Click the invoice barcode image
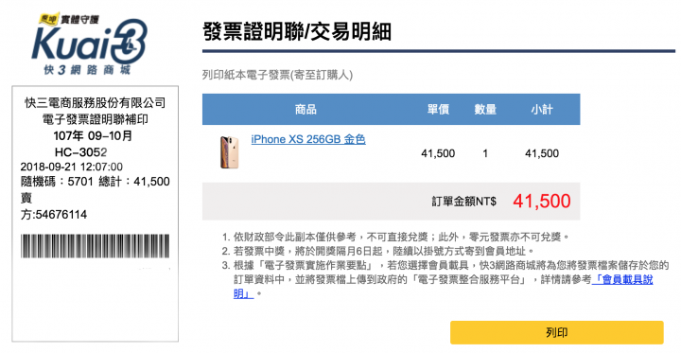This screenshot has height=353, width=681. [x=96, y=246]
